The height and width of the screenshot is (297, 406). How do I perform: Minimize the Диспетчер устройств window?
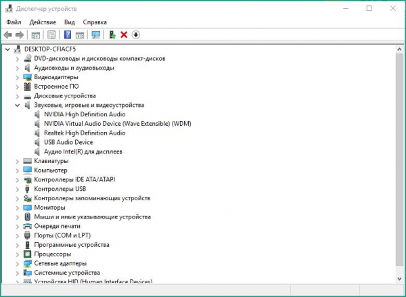coord(346,9)
